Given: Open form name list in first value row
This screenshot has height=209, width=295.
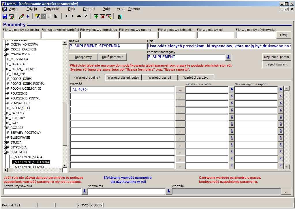Looking at the screenshot, I should pos(232,90).
